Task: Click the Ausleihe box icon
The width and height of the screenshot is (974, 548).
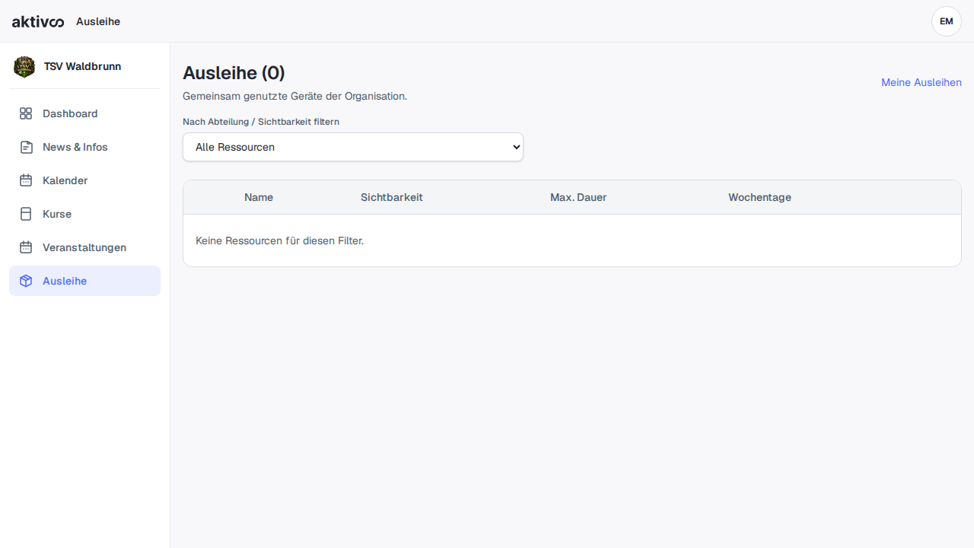Action: click(x=26, y=281)
